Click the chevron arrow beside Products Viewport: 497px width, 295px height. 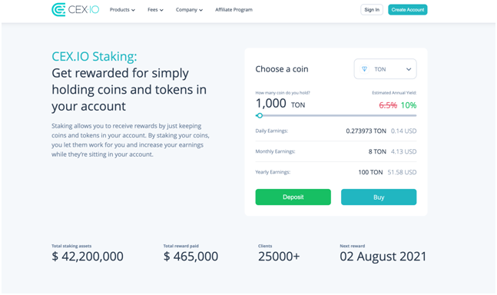point(134,10)
